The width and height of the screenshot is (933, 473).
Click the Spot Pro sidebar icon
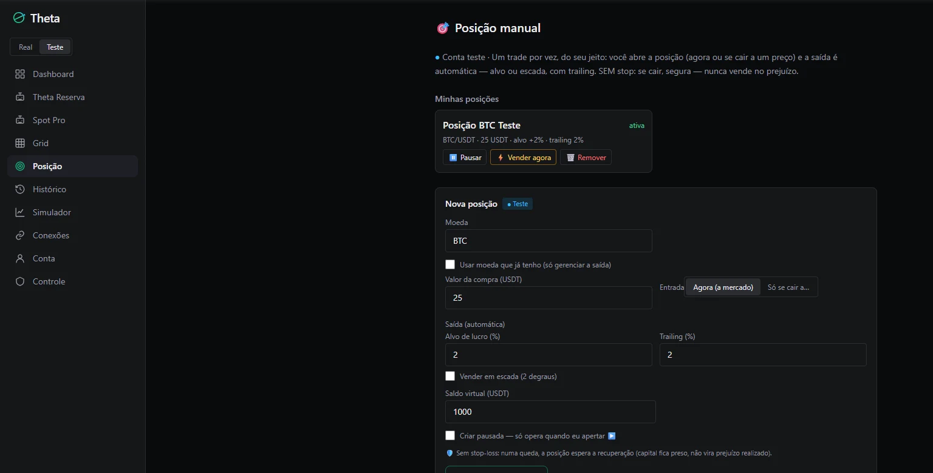(x=20, y=120)
